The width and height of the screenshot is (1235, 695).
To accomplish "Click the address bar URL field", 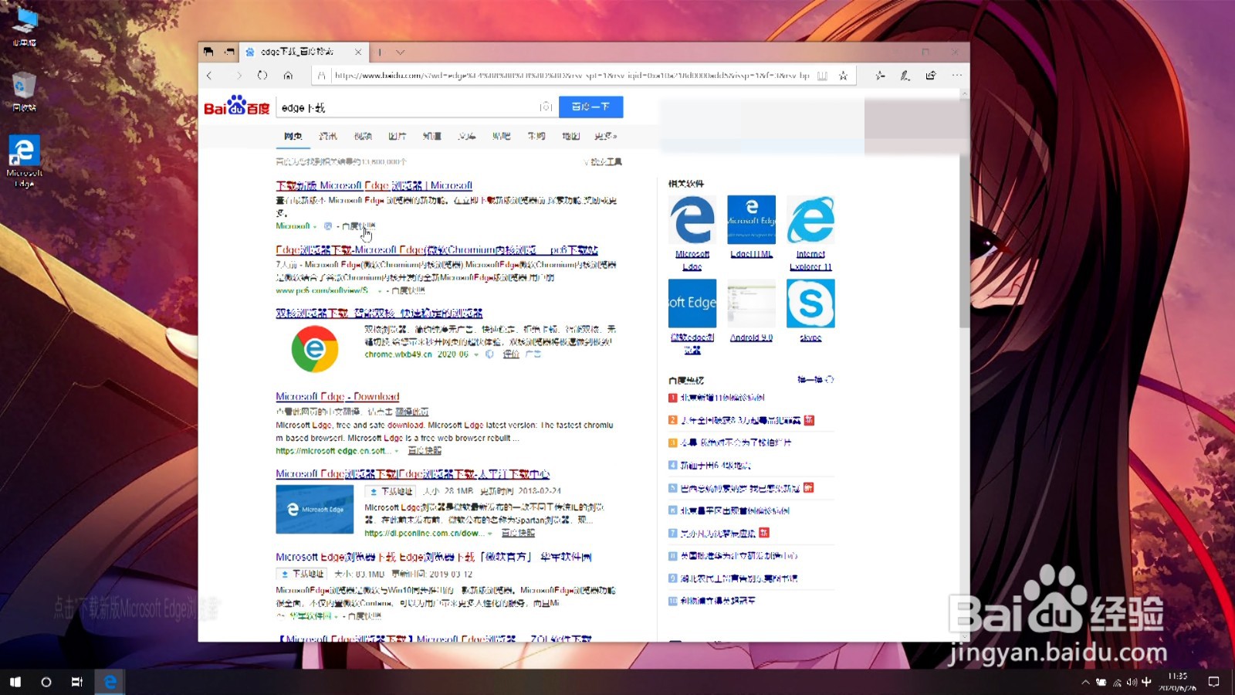I will (x=572, y=75).
